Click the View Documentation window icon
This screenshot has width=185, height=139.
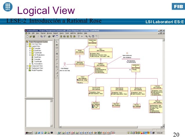click(x=57, y=37)
